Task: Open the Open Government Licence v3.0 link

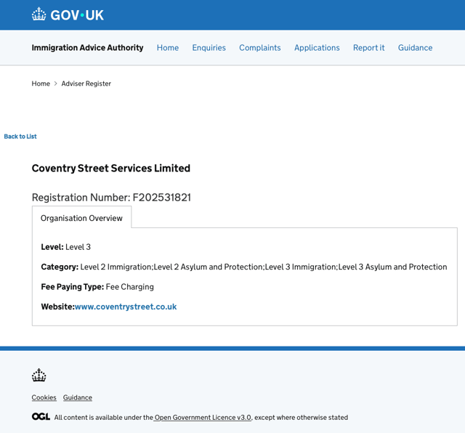Action: point(203,418)
